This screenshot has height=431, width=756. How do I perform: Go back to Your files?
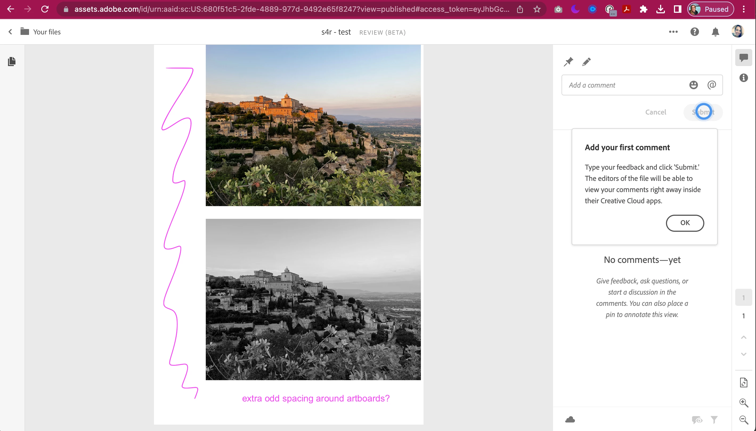point(41,32)
